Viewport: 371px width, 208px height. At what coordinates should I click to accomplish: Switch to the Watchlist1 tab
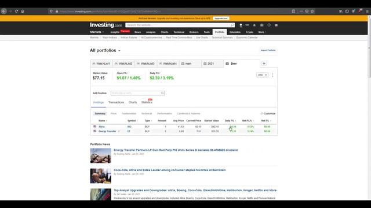[x=101, y=64]
